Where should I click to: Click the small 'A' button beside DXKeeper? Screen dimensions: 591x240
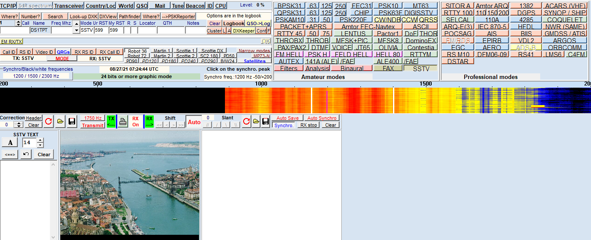[x=229, y=31]
